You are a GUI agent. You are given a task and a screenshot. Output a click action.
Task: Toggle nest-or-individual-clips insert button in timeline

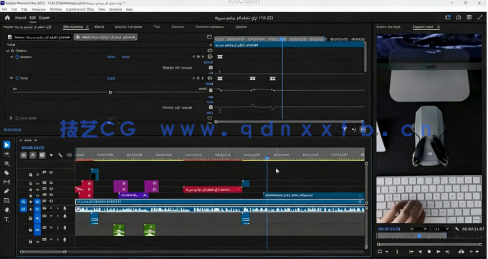coord(24,155)
